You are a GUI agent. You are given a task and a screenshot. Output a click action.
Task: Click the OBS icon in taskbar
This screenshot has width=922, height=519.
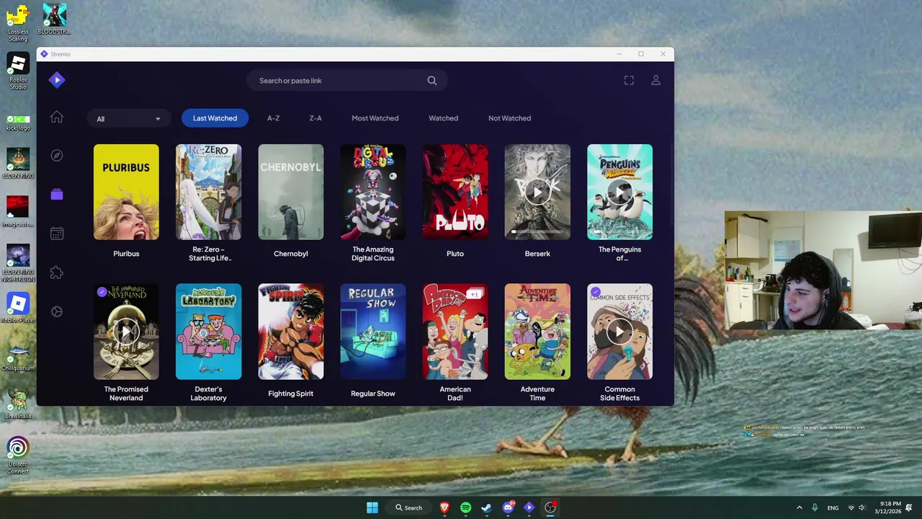pos(550,507)
